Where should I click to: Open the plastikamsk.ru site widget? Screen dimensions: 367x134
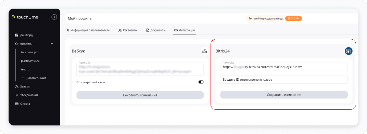point(30,61)
